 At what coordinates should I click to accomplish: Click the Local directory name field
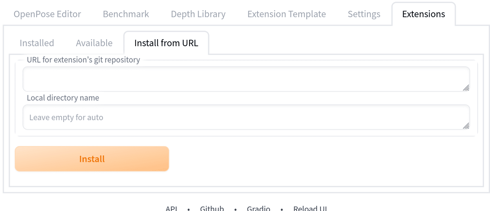[x=245, y=117]
